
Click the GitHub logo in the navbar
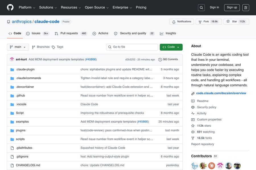[10, 7]
